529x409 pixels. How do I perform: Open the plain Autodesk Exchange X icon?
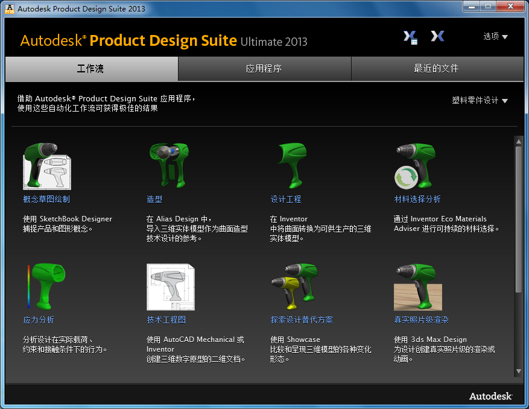click(437, 36)
